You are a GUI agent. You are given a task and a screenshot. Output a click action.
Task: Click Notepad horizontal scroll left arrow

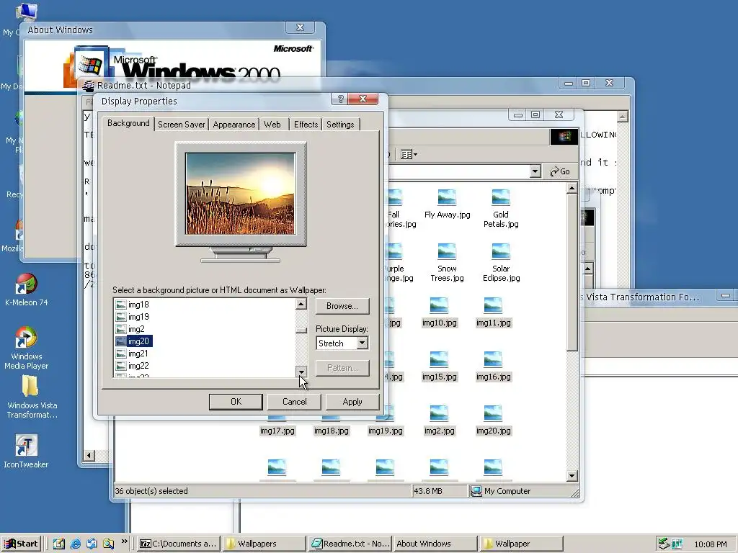89,455
